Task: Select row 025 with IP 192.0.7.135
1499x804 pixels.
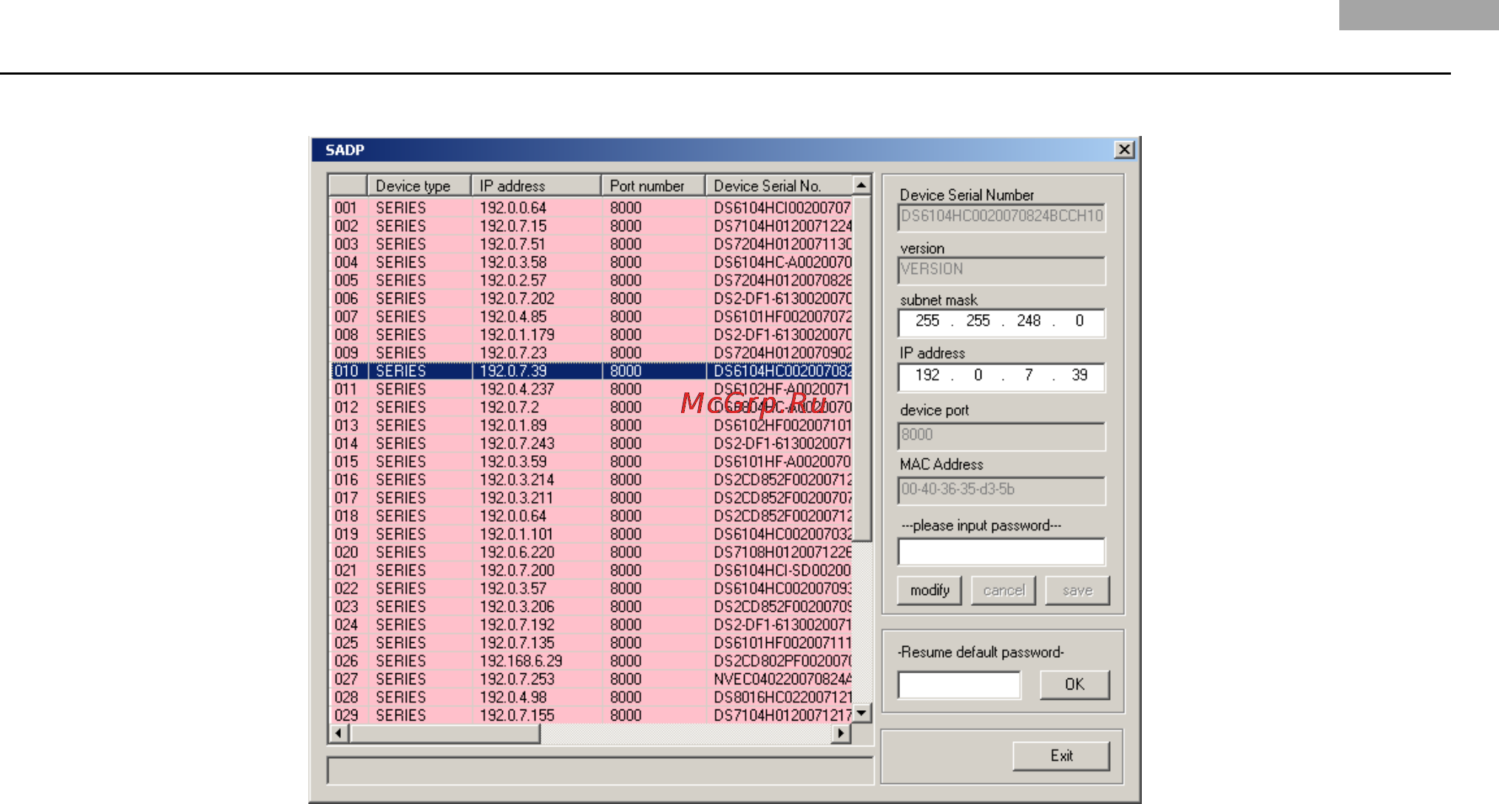Action: click(x=591, y=642)
